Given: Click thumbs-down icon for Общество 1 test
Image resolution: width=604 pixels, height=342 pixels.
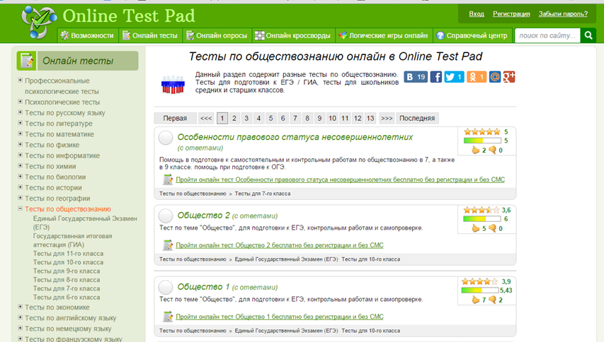Looking at the screenshot, I should 492,300.
